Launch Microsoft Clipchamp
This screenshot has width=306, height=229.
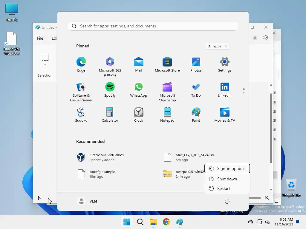(x=167, y=92)
